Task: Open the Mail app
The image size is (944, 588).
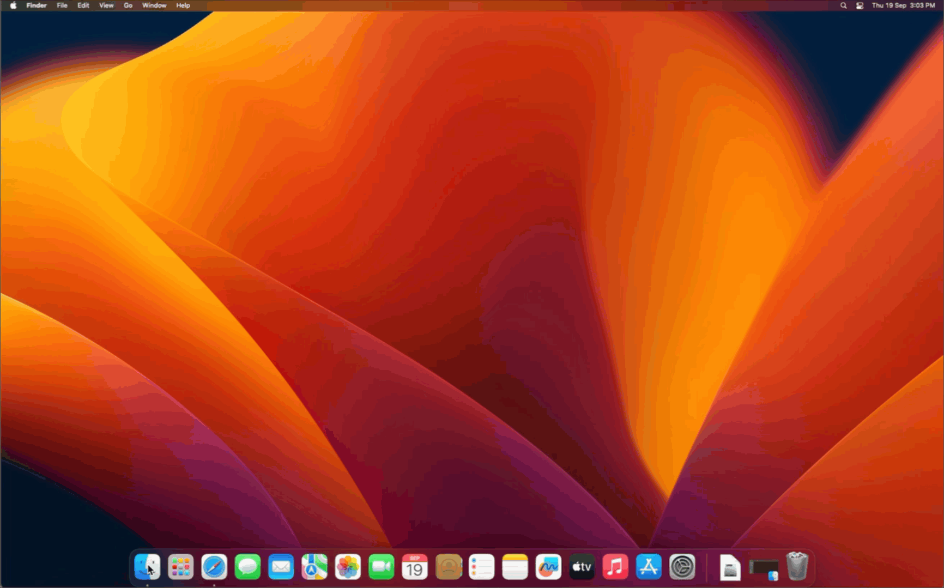Action: tap(281, 567)
